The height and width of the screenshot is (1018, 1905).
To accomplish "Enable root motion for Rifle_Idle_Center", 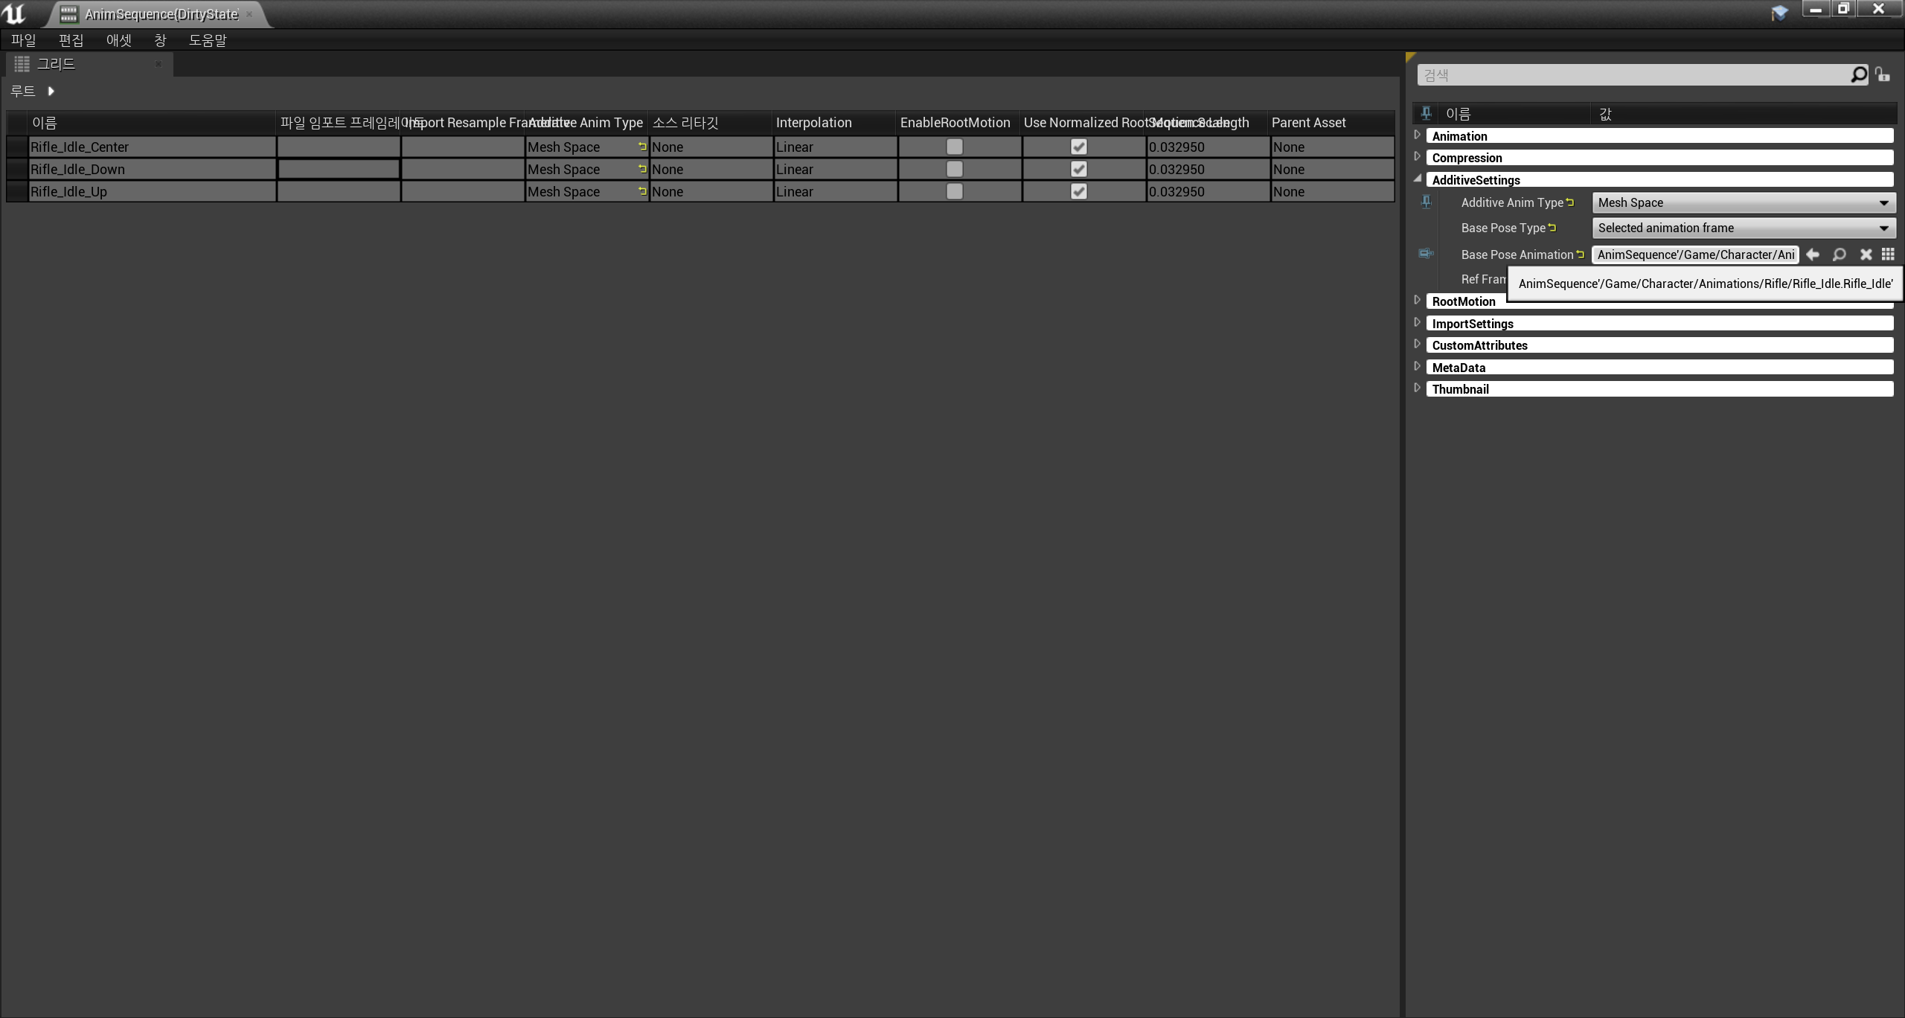I will click(x=954, y=147).
